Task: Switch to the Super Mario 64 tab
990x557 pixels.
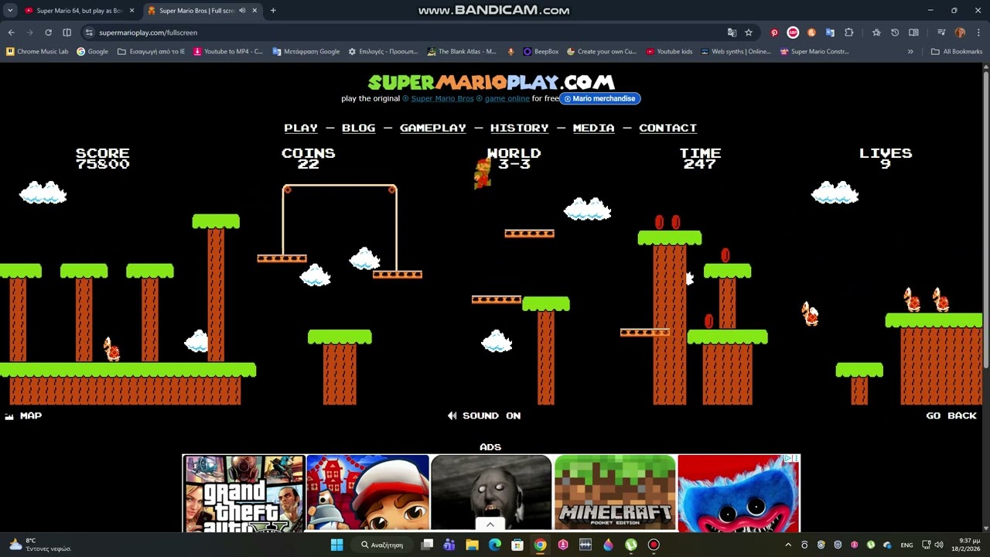Action: coord(73,11)
